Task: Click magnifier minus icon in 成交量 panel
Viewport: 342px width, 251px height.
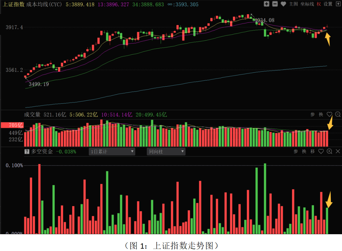Action: tap(338, 115)
